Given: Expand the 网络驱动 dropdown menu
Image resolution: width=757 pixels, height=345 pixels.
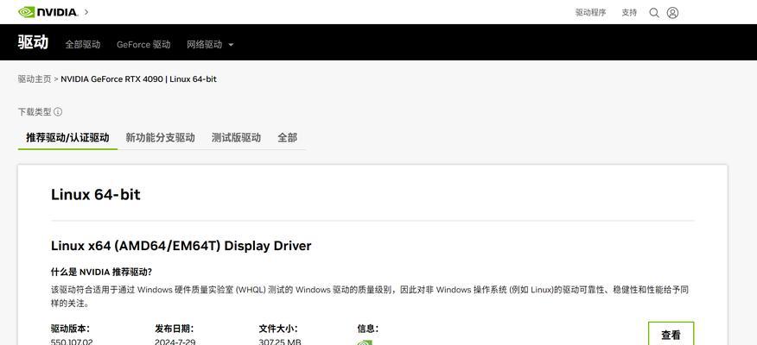Looking at the screenshot, I should pyautogui.click(x=210, y=44).
